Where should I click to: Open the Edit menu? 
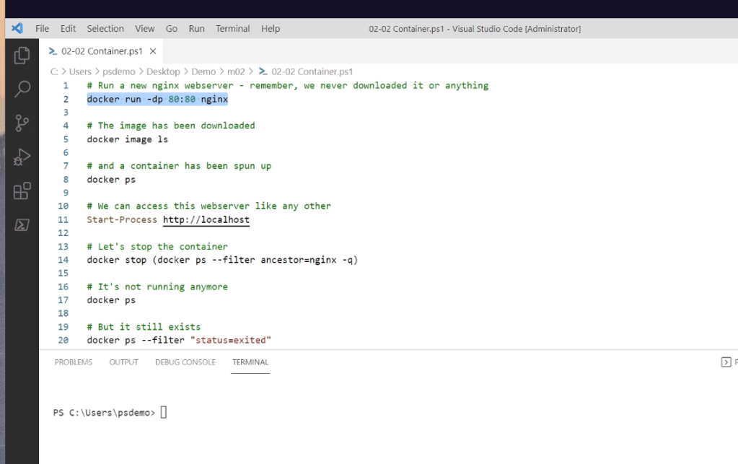coord(68,29)
